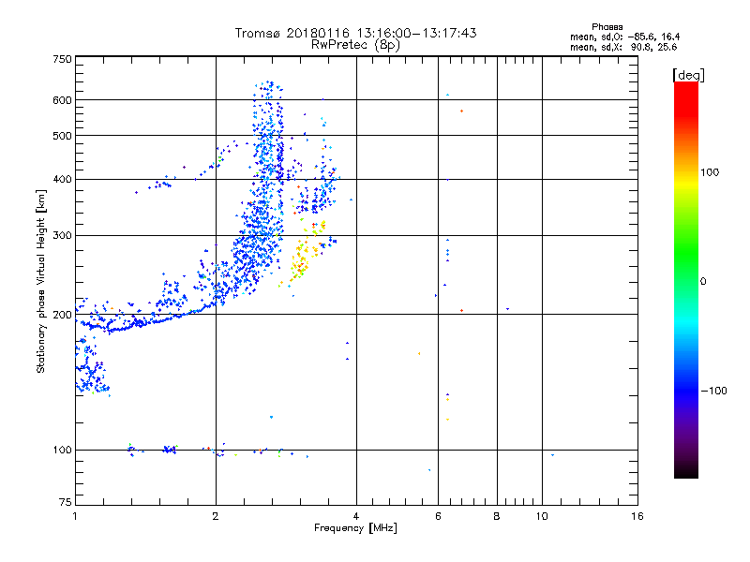This screenshot has height=562, width=750.
Task: Click the "75" tick label on the height axis
Action: pyautogui.click(x=66, y=502)
